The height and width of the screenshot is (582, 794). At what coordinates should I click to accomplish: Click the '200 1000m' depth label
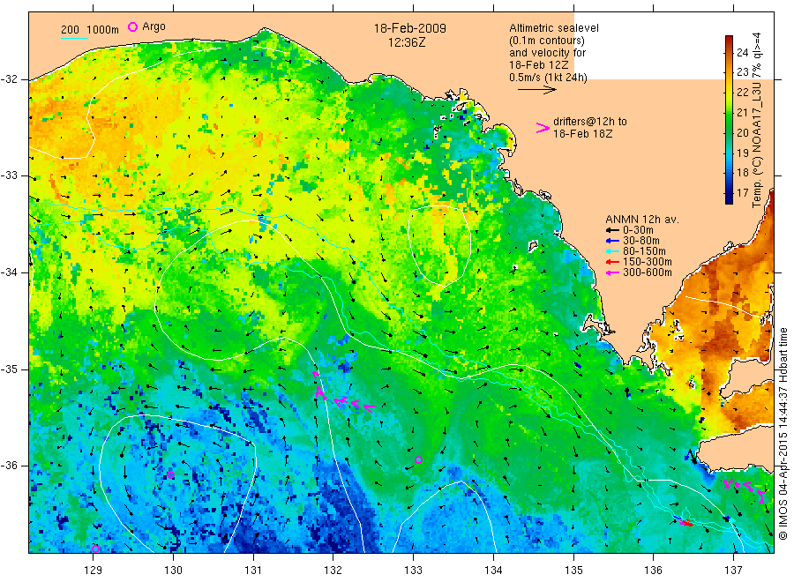[90, 30]
